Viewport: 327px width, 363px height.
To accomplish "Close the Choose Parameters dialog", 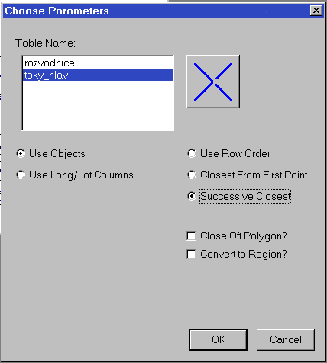I will click(x=316, y=11).
